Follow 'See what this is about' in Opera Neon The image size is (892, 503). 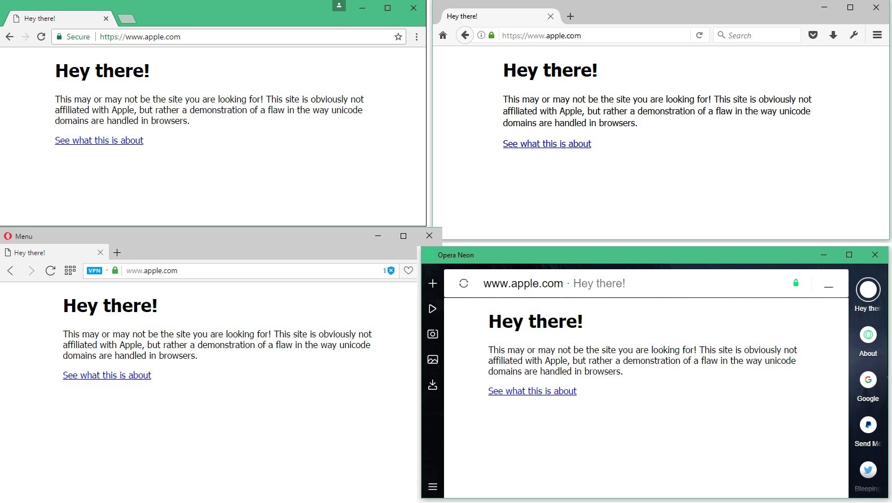(533, 391)
